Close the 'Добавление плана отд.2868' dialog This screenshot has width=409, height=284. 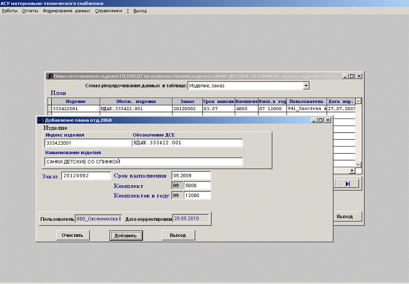pyautogui.click(x=328, y=120)
